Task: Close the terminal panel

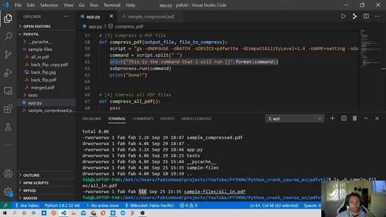Action: (377, 119)
